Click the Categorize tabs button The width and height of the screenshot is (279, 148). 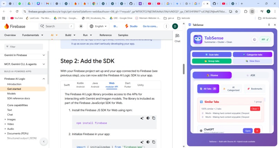click(x=252, y=55)
